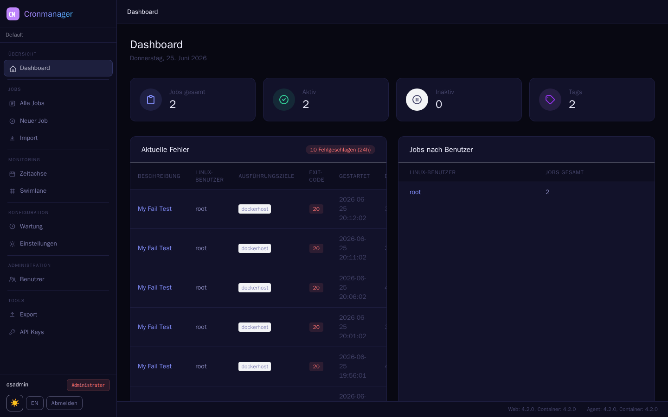Click the key icon beside API Keys

(x=13, y=332)
